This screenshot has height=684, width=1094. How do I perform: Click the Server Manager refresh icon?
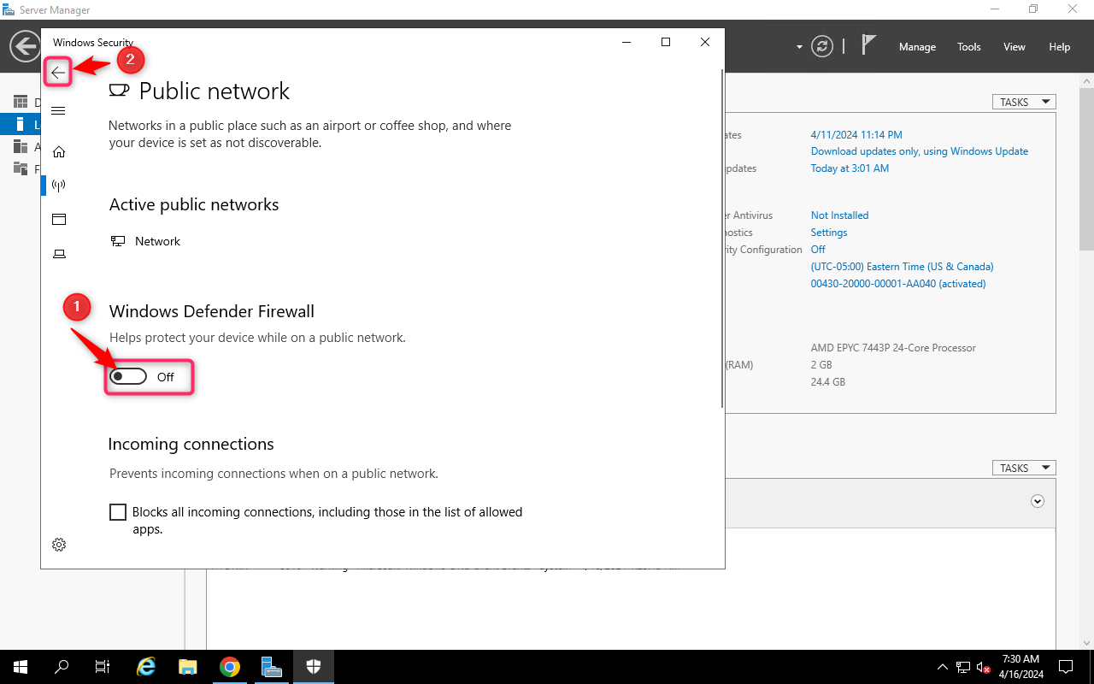pyautogui.click(x=822, y=46)
